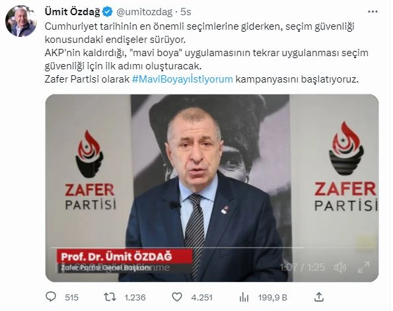The height and width of the screenshot is (311, 393).
Task: Click the blue verified badge
Action: tap(108, 12)
